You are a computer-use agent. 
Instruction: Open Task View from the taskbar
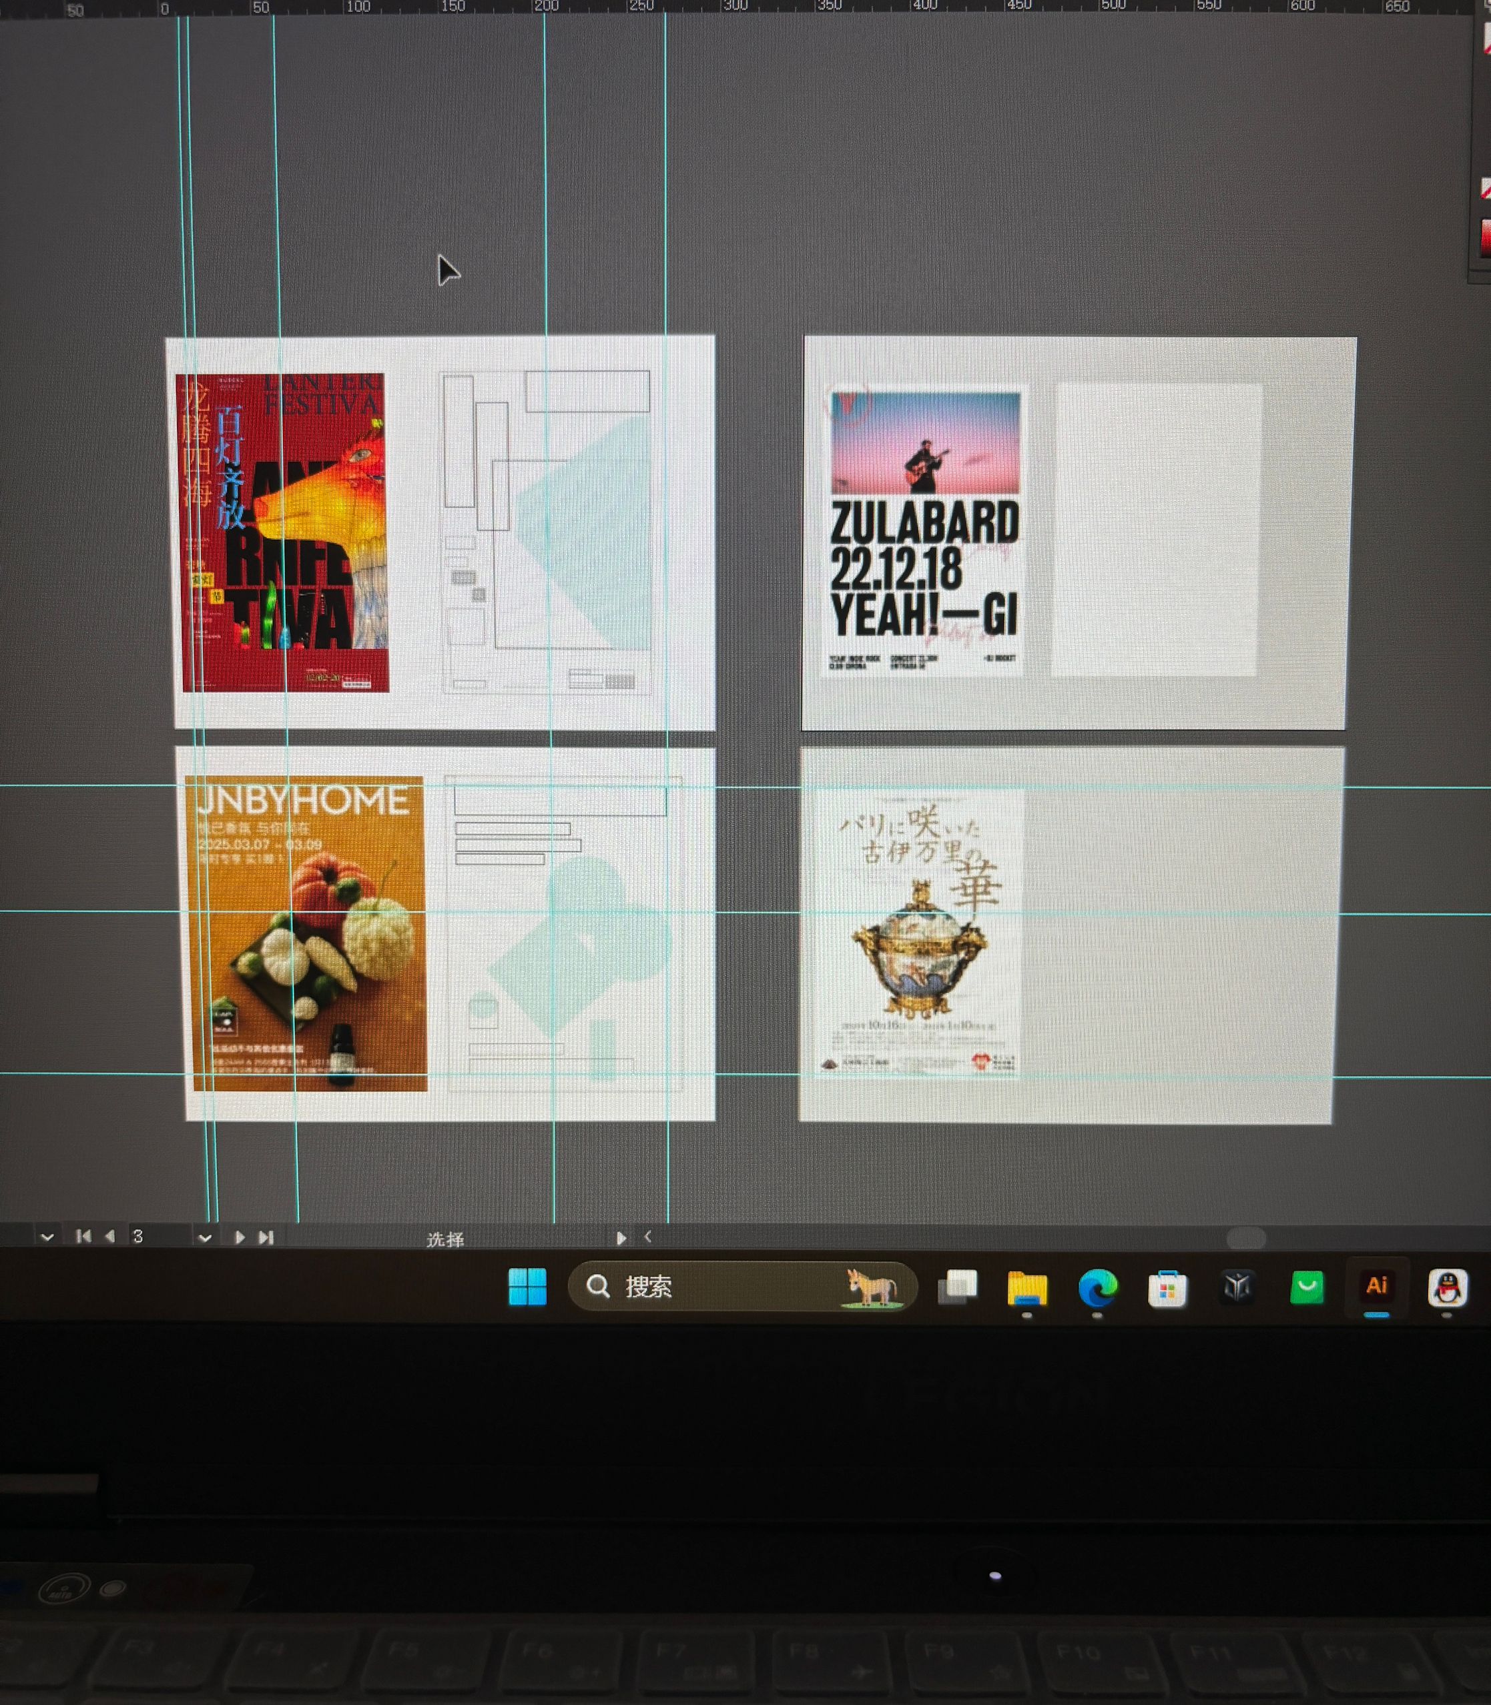958,1287
